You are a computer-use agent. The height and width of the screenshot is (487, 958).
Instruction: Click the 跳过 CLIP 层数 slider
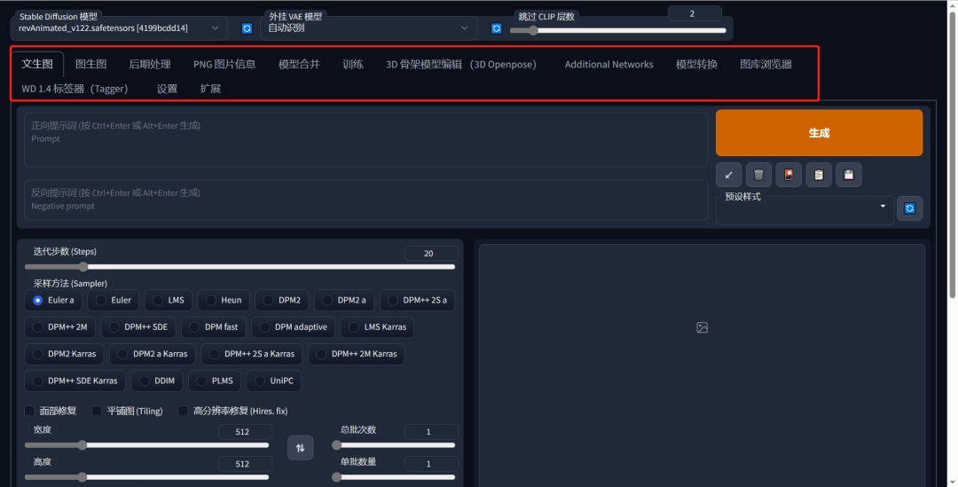(x=617, y=30)
